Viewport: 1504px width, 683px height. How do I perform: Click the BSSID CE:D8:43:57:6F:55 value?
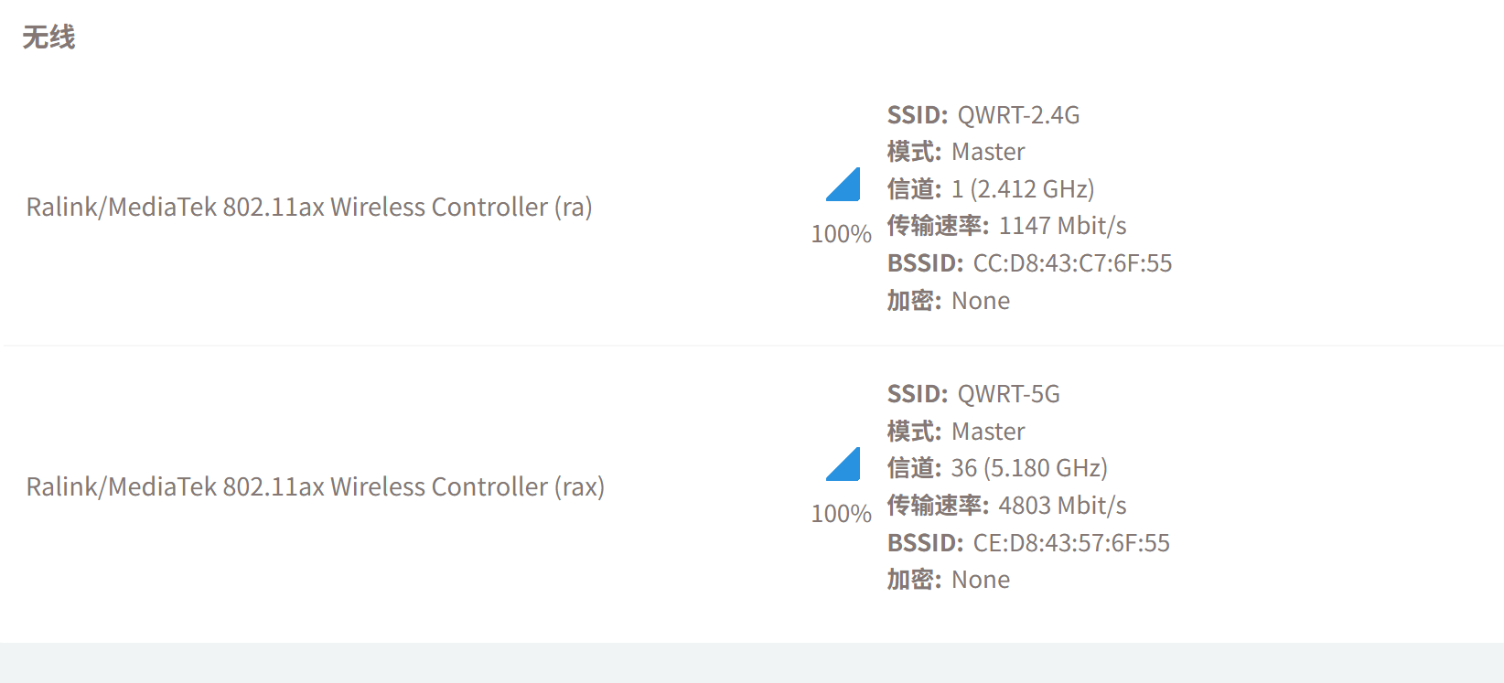1071,543
